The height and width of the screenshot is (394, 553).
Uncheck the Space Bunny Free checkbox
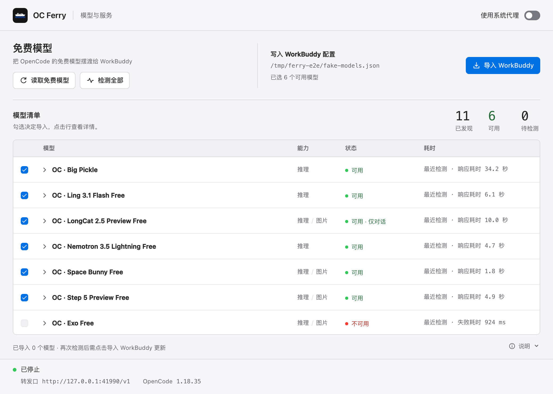click(24, 272)
